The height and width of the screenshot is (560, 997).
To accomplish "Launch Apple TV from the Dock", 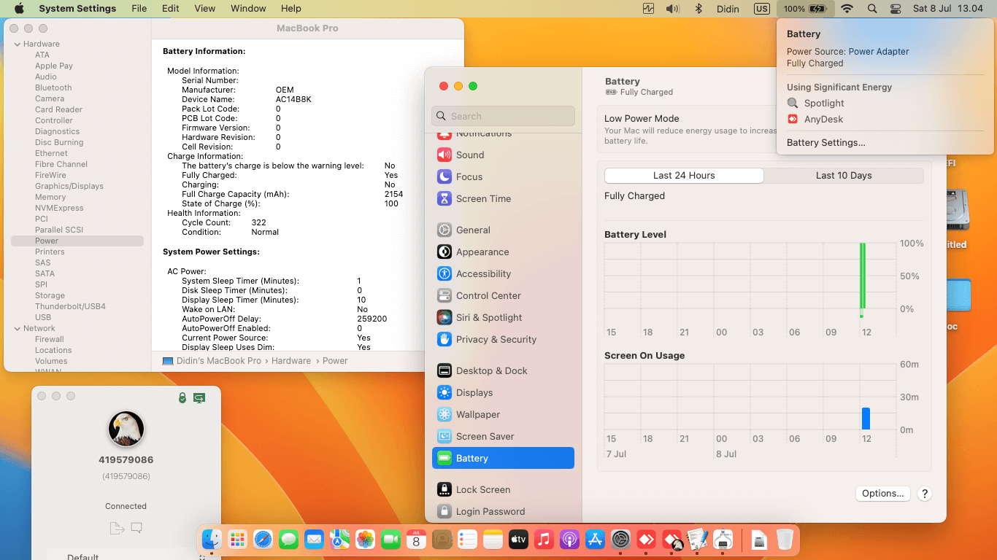I will (x=518, y=540).
